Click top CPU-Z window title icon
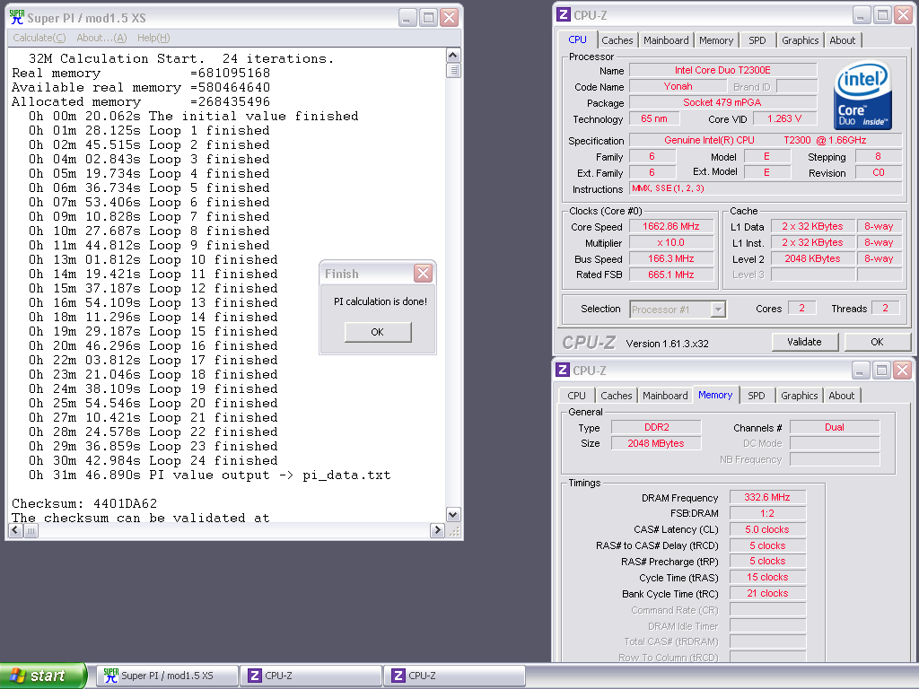919x689 pixels. click(564, 15)
